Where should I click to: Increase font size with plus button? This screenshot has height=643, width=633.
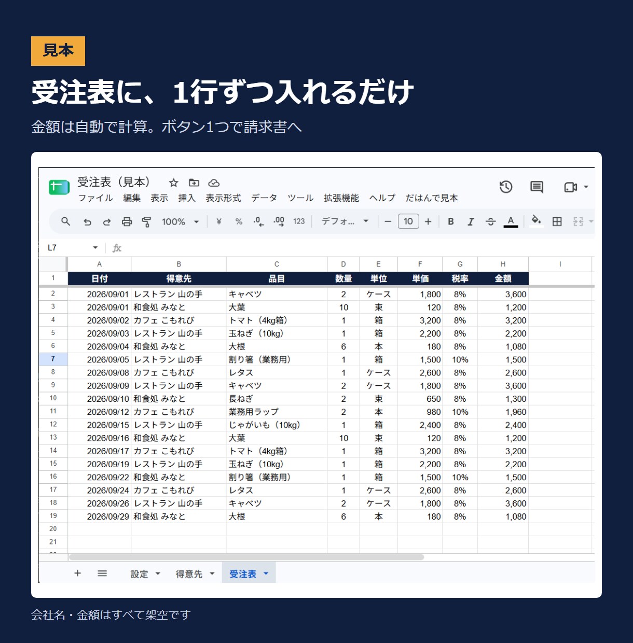[428, 221]
